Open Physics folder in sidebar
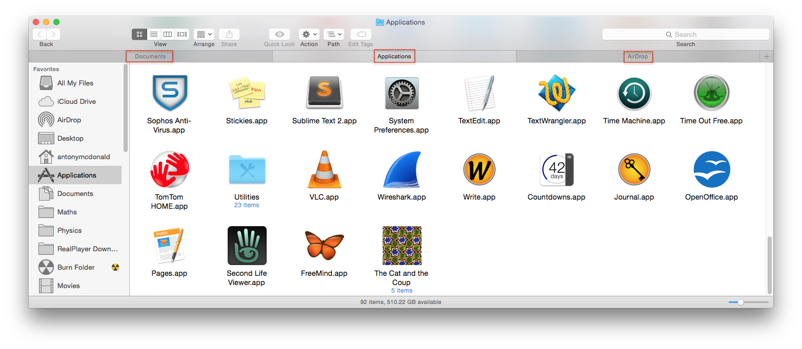 [75, 230]
